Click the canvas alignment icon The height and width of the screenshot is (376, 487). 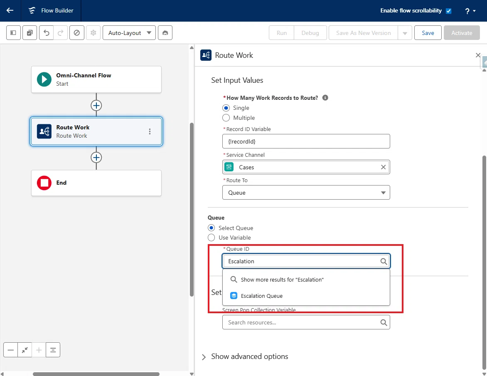click(53, 350)
